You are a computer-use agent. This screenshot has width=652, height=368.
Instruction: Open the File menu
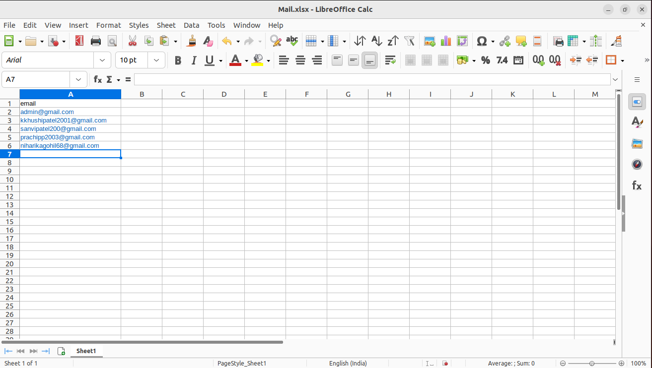point(9,25)
